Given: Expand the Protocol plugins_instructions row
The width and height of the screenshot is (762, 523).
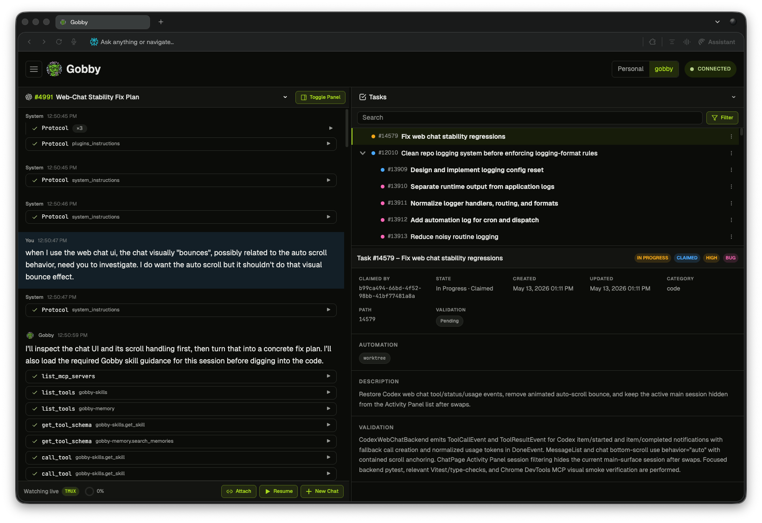Looking at the screenshot, I should point(181,144).
